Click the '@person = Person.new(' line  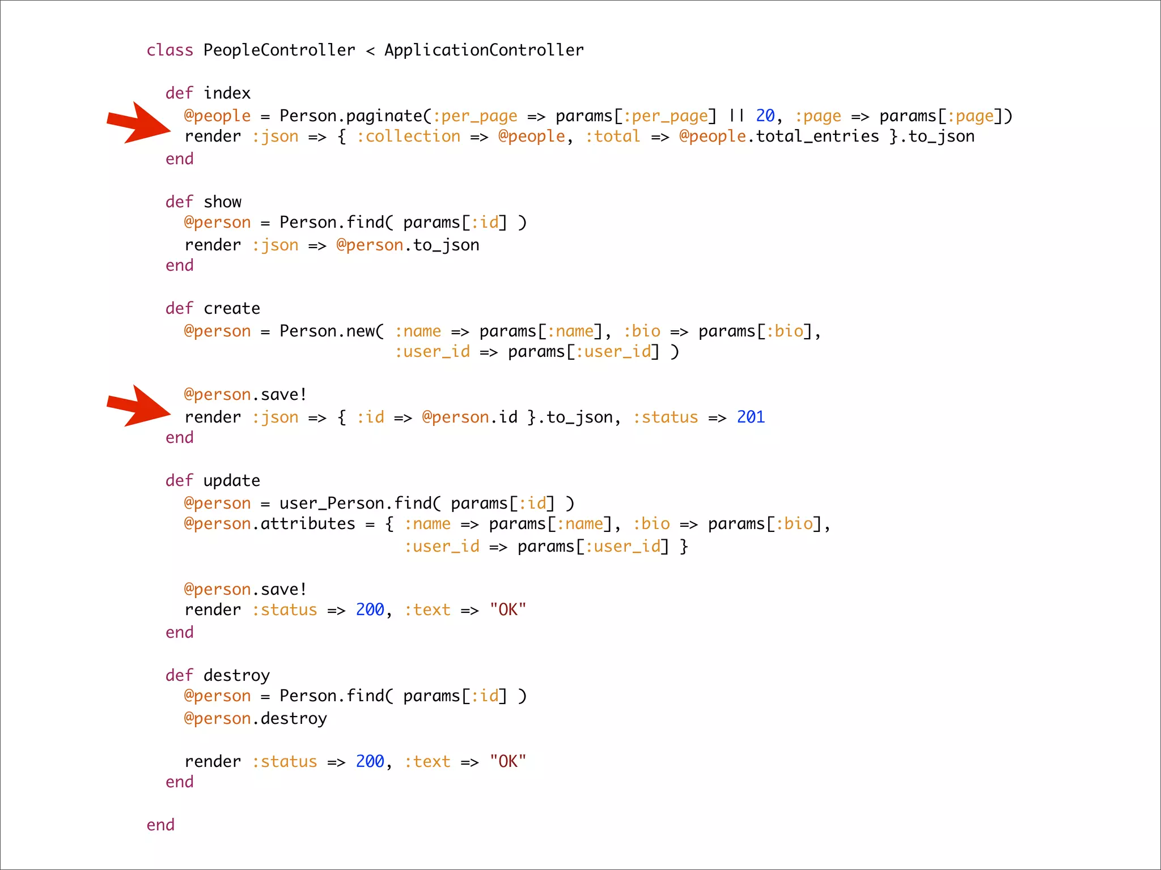[x=502, y=331]
